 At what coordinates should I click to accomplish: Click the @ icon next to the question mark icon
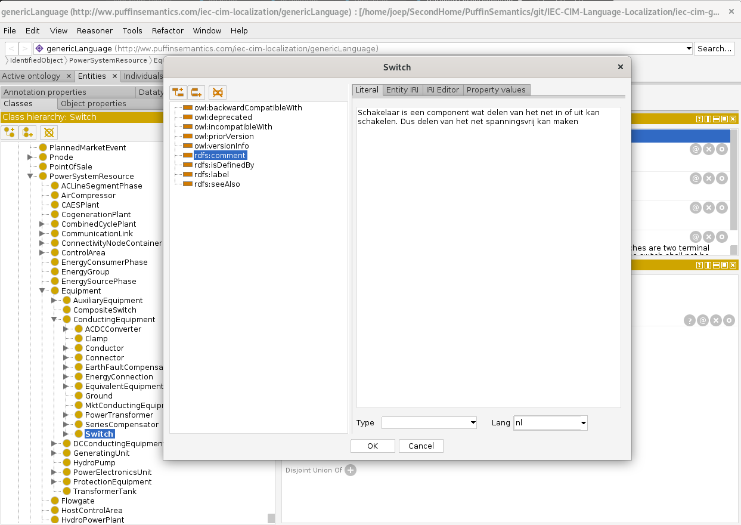pyautogui.click(x=703, y=321)
